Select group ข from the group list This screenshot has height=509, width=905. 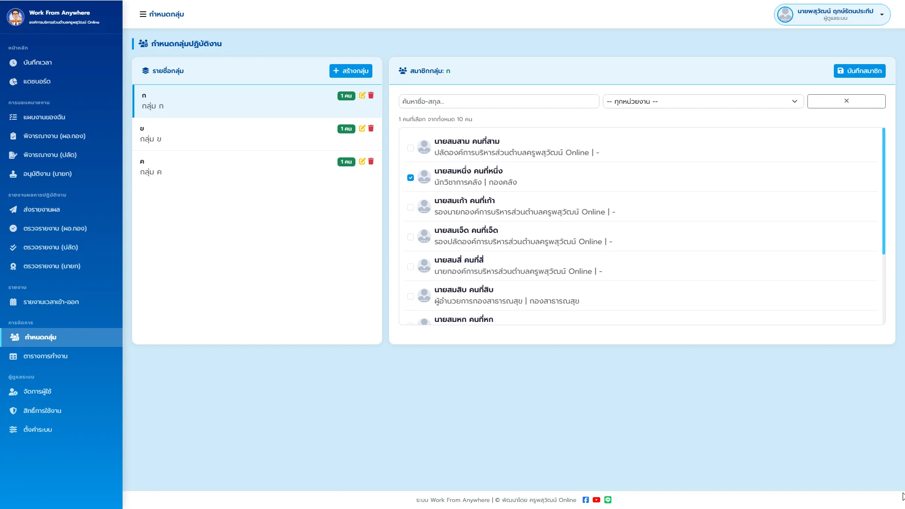(257, 134)
